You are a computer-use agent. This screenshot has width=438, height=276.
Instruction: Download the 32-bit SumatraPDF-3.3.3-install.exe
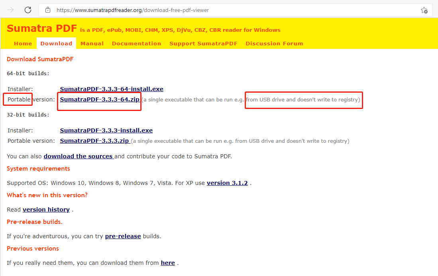tap(106, 130)
